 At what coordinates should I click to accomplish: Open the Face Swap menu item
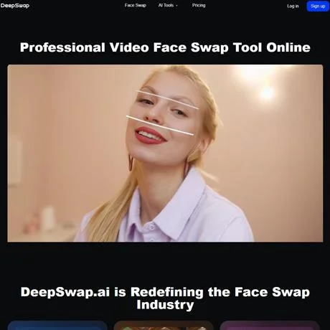pyautogui.click(x=136, y=5)
